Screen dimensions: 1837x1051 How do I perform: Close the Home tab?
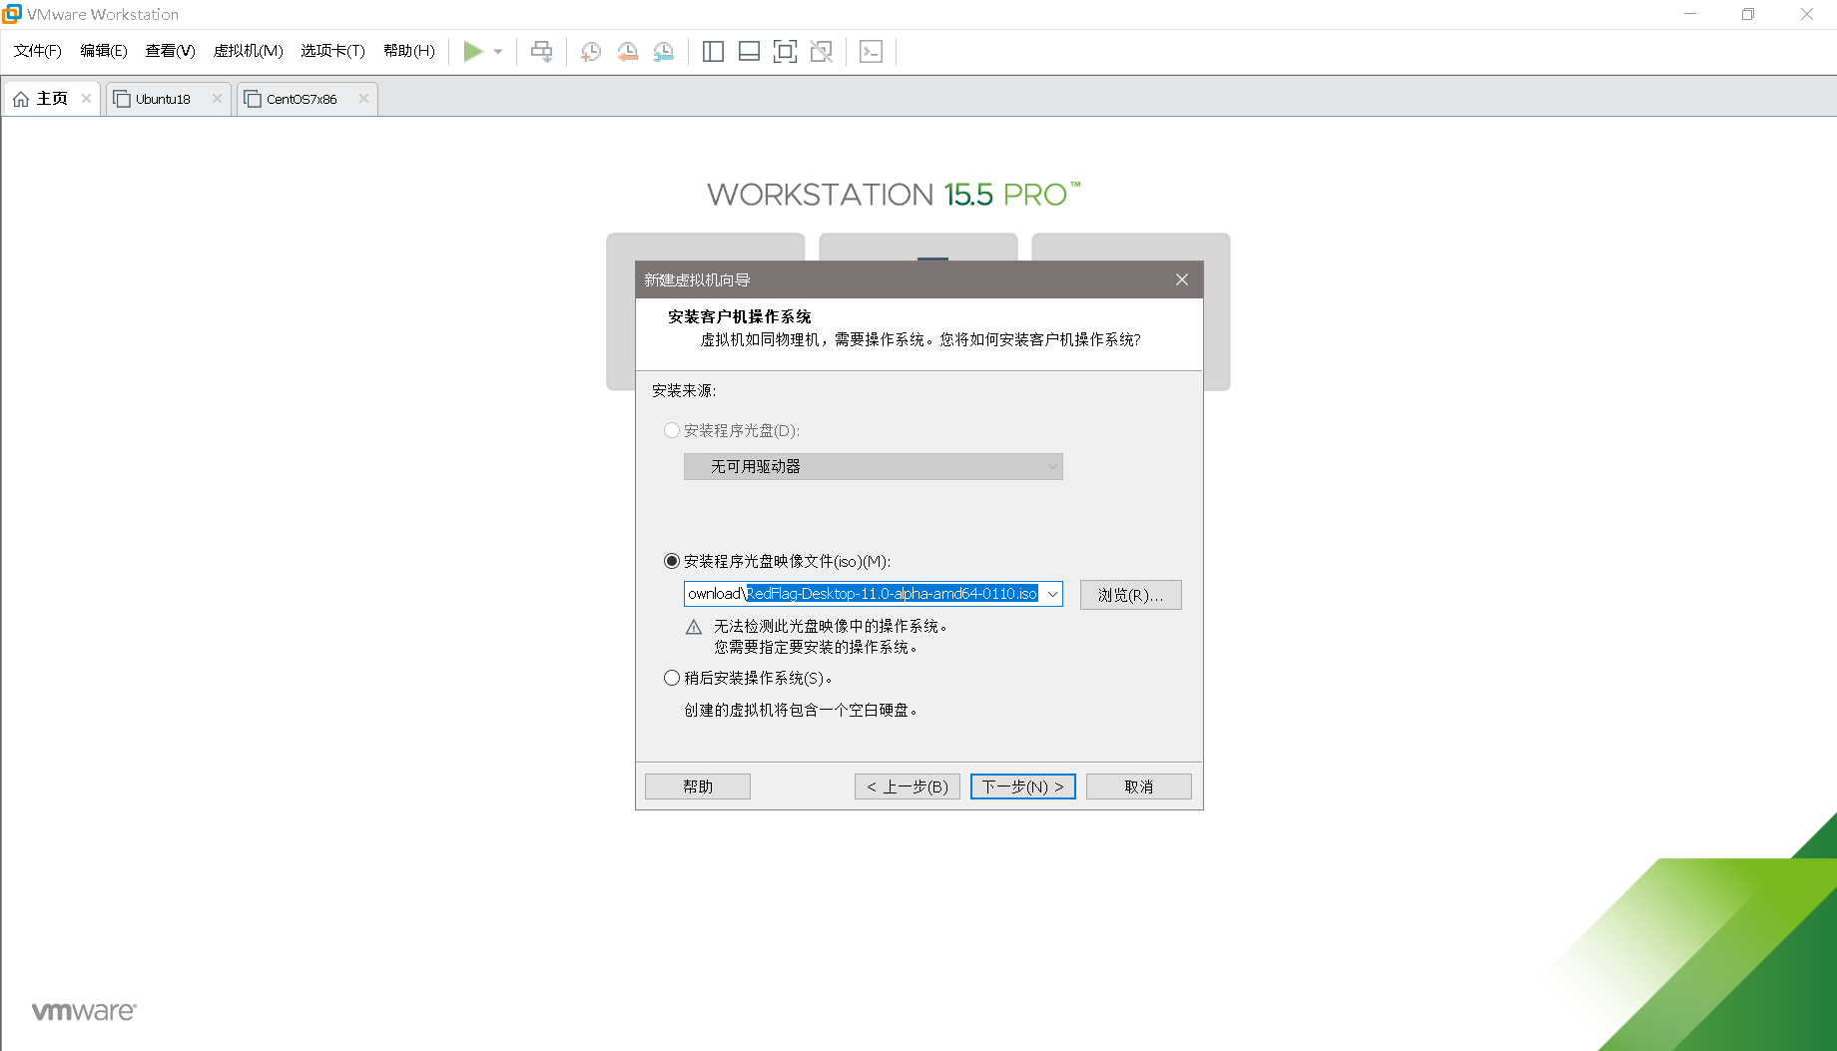tap(86, 98)
